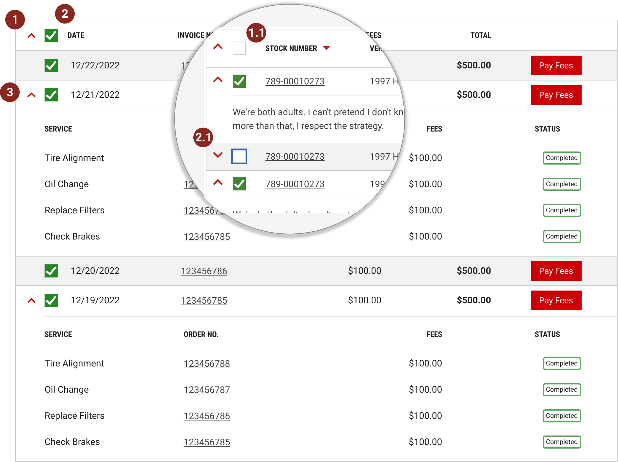Collapse the 12/21/2022 invoice row
This screenshot has width=618, height=462.
[31, 95]
